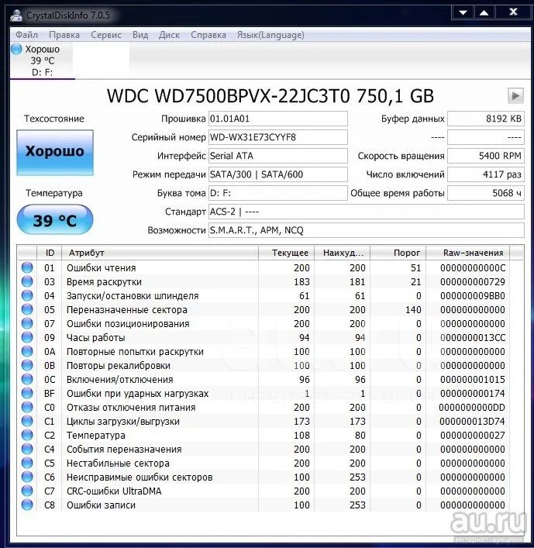Click status icon for Циклы загрузки/выгрузки row

click(27, 421)
